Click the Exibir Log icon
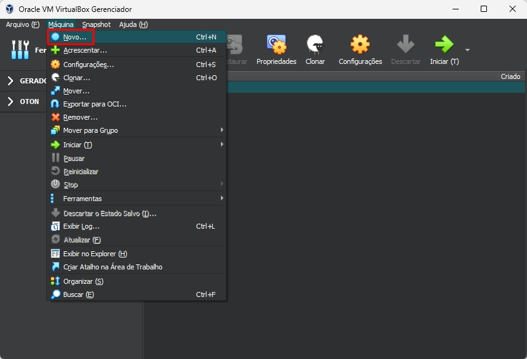 56,226
